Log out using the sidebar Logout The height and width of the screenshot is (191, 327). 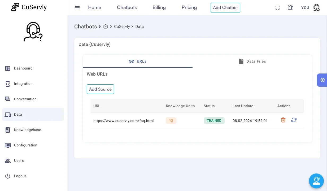click(x=20, y=176)
